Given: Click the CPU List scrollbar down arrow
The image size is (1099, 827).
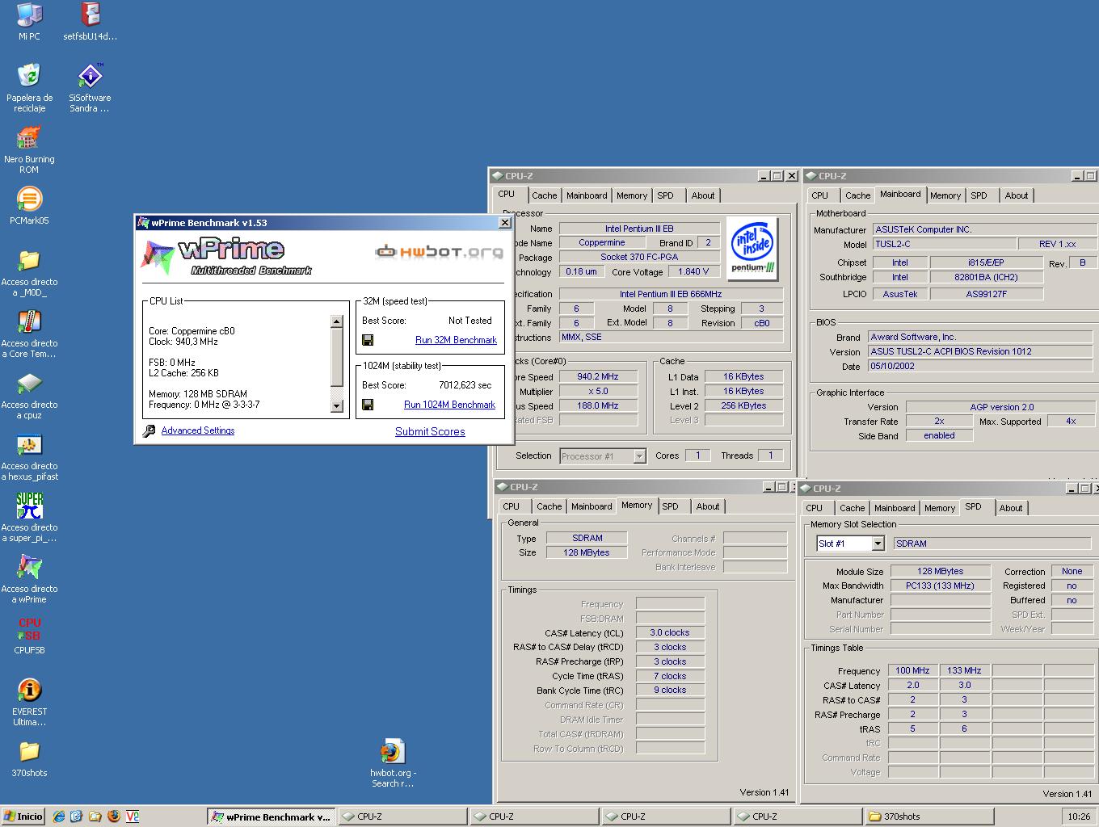Looking at the screenshot, I should pyautogui.click(x=337, y=406).
